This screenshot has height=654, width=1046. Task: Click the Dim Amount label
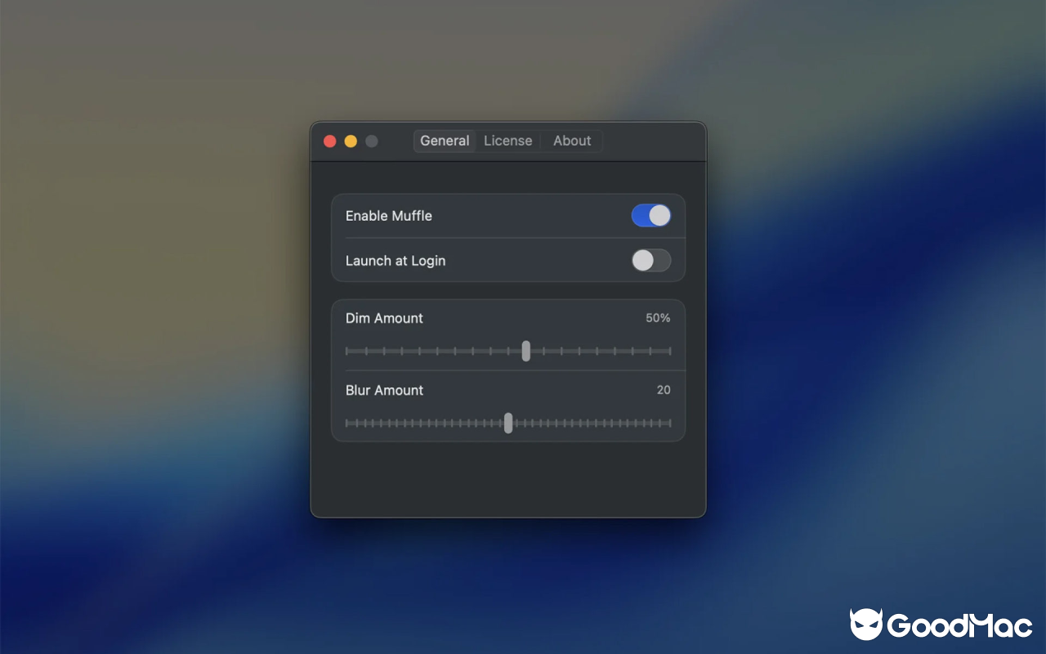pos(384,318)
